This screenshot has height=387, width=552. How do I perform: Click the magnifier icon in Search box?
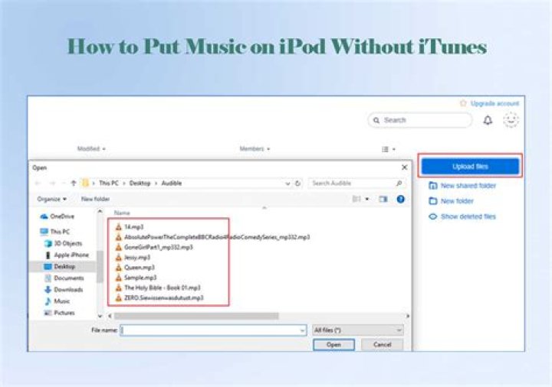376,120
